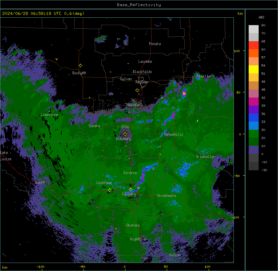
Task: Click the HighRiver city label
Action: tap(139, 239)
